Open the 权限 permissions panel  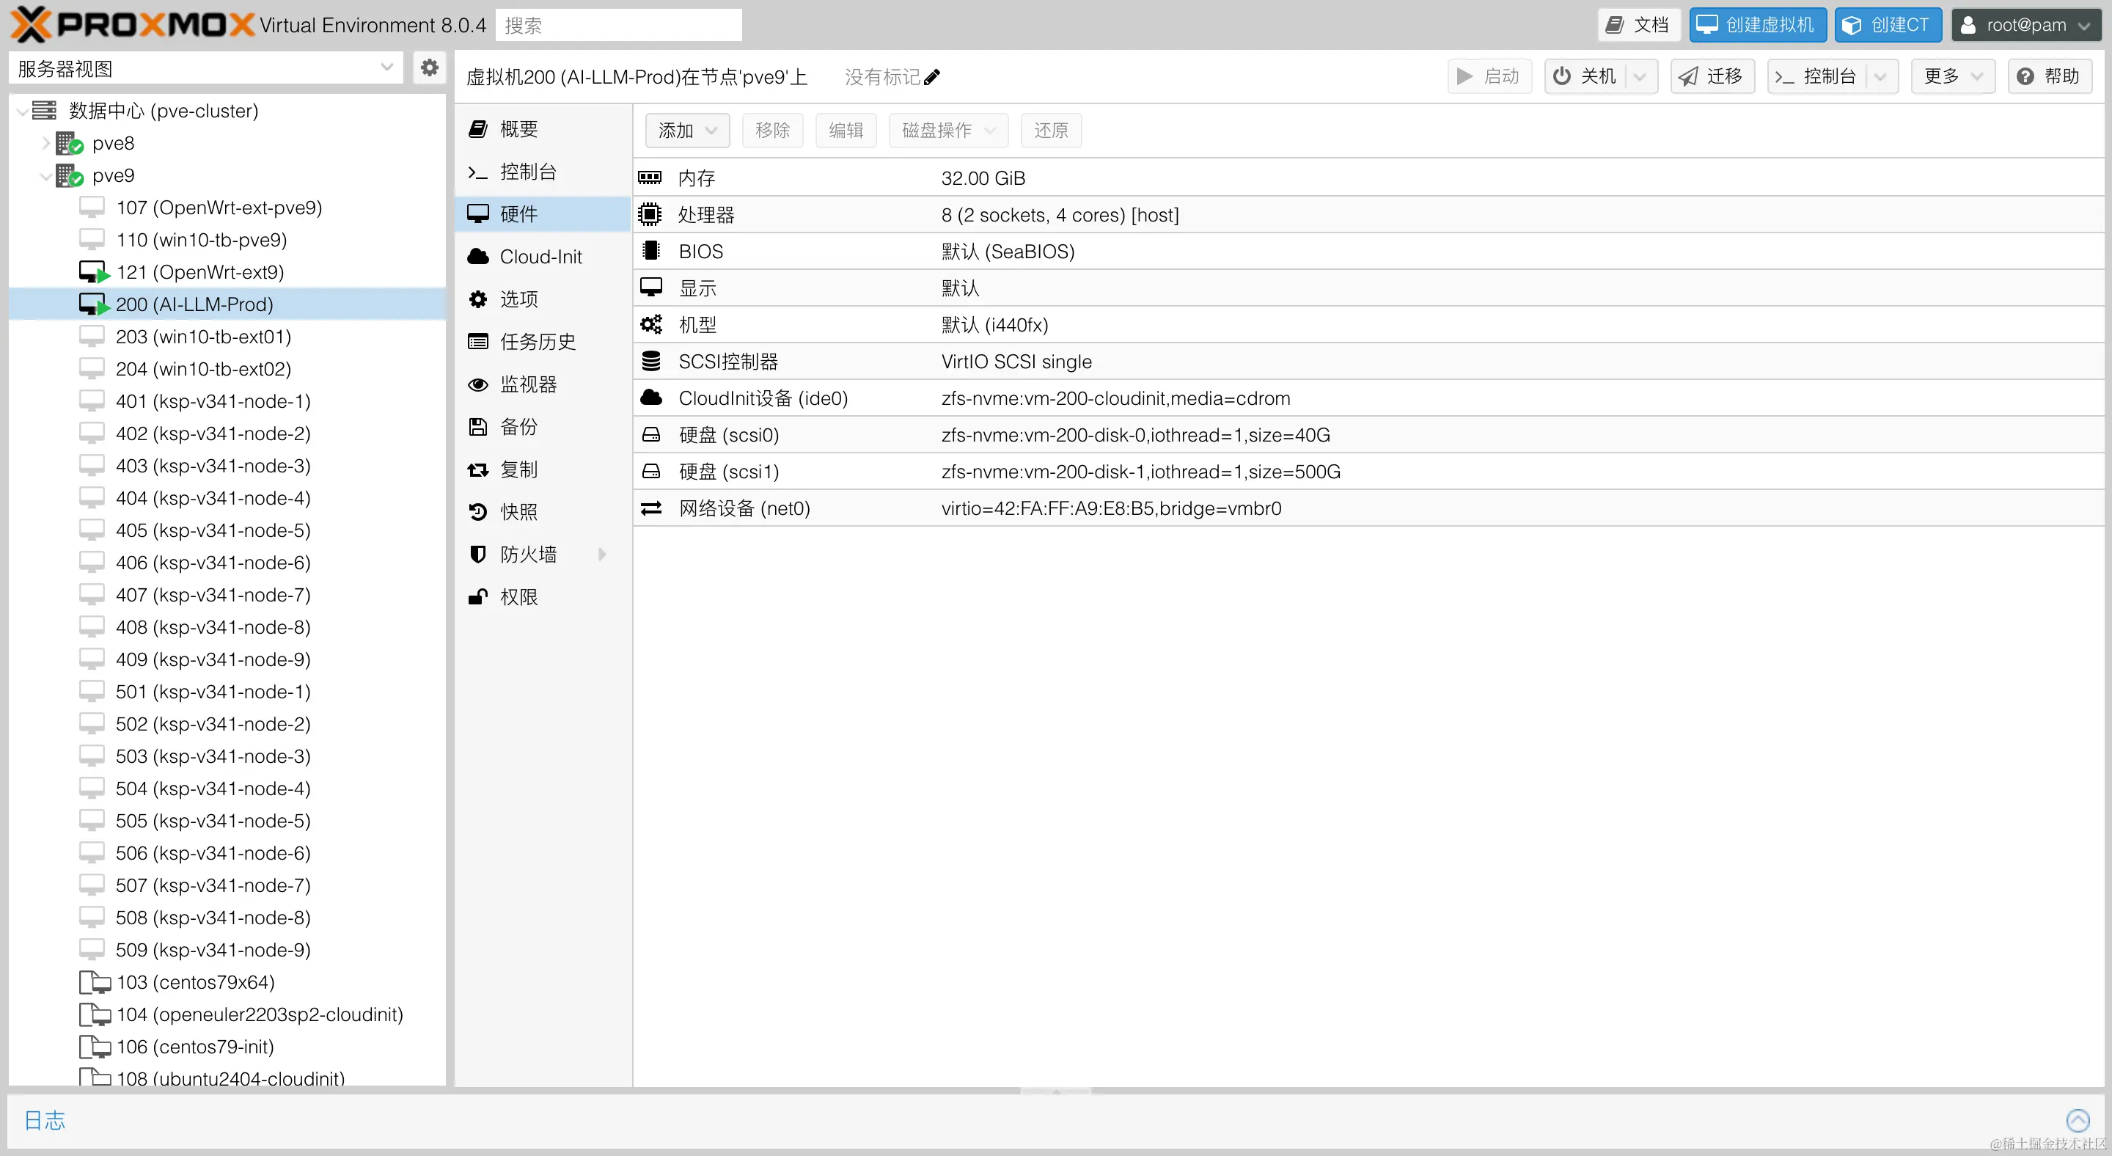click(519, 597)
